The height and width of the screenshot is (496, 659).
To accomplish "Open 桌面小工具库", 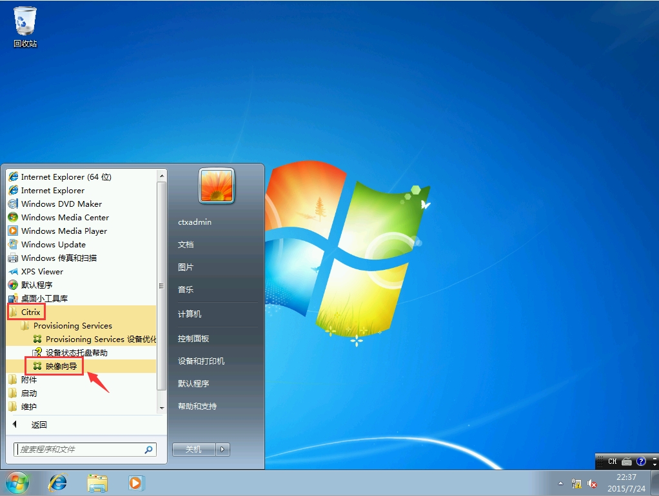I will 81,299.
